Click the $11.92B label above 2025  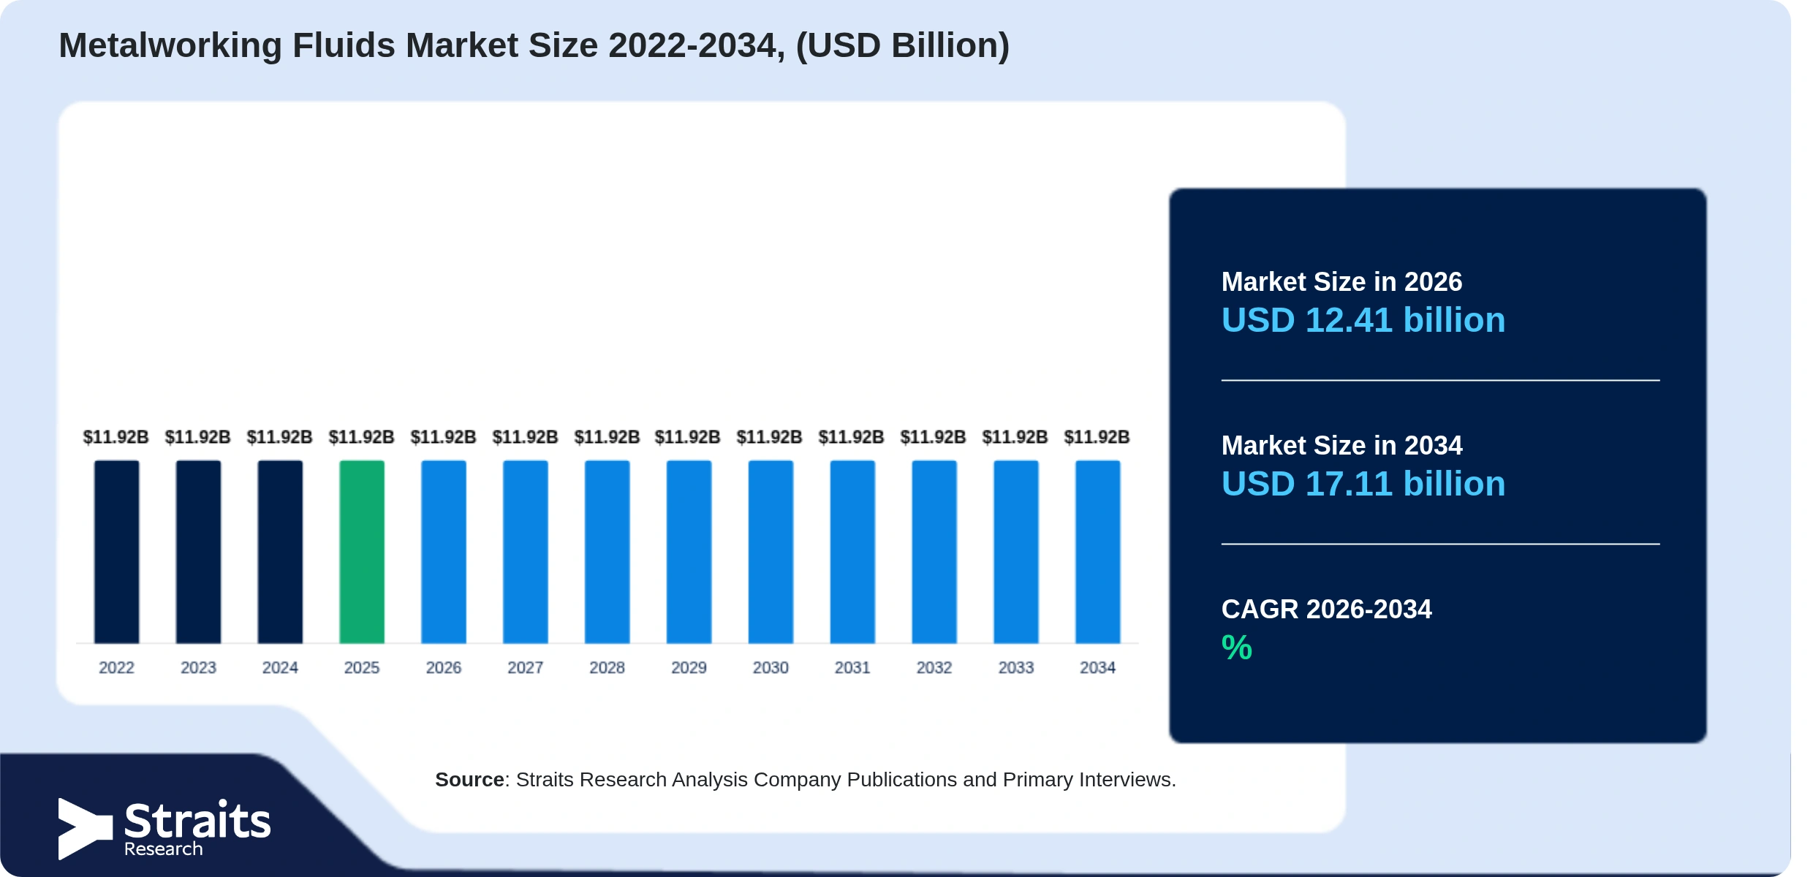(x=362, y=437)
